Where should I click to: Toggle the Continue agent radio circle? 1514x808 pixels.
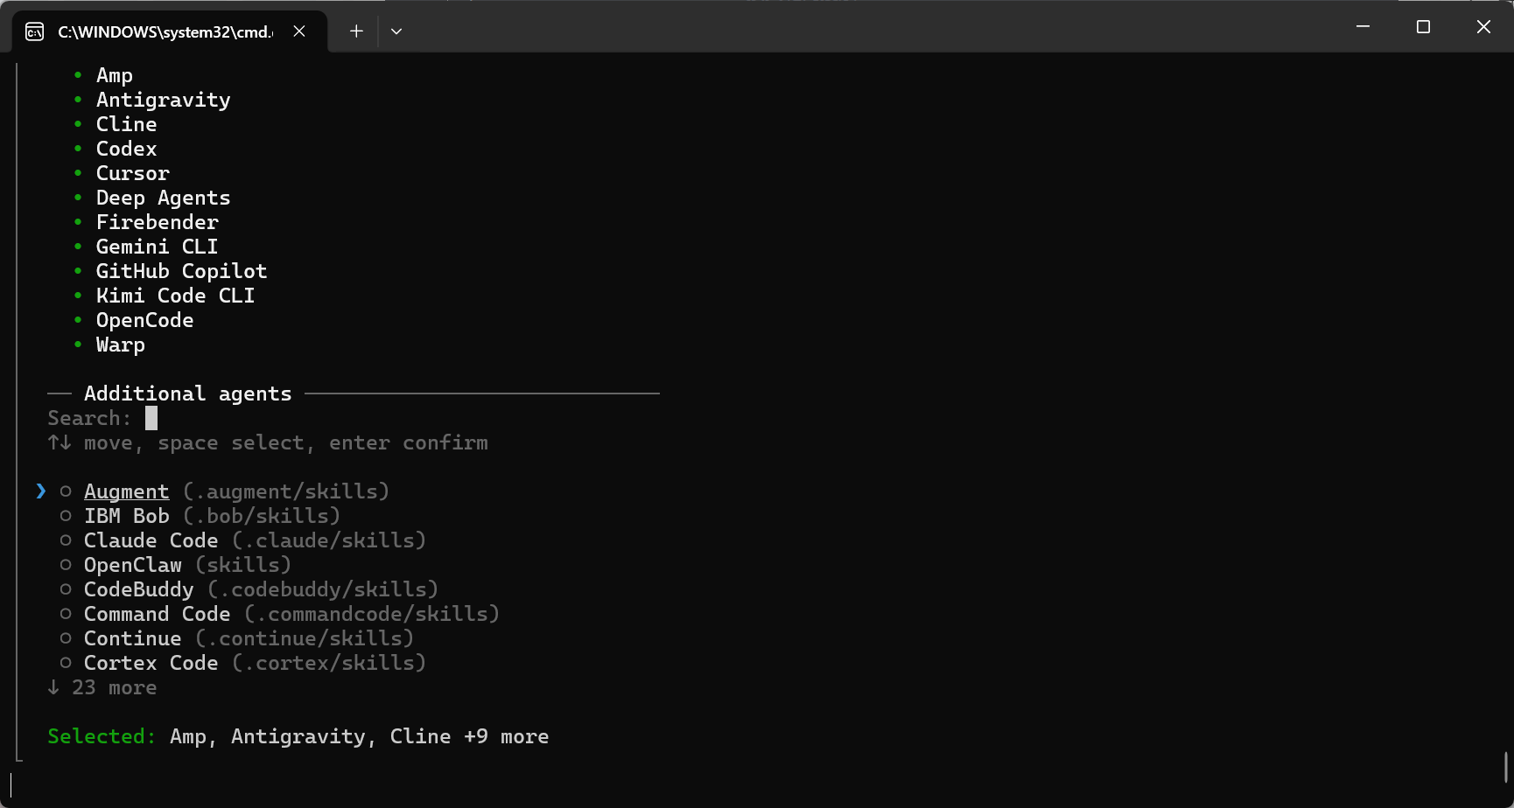[x=66, y=638]
